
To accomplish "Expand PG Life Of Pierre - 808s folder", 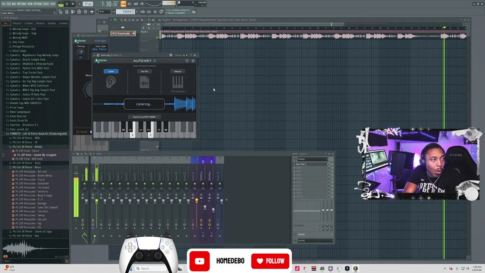I will (x=25, y=138).
